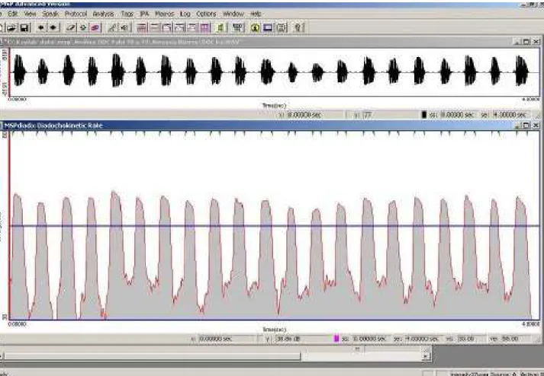This screenshot has height=376, width=544.
Task: Click the right arrow toolbar icon
Action: (x=53, y=27)
